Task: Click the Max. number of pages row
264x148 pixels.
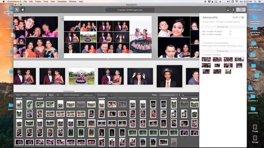Action: click(x=217, y=31)
